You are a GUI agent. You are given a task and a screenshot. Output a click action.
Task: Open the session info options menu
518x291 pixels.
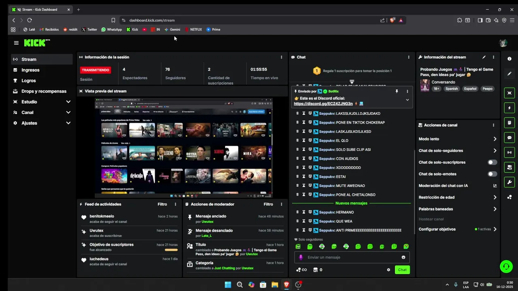click(282, 57)
